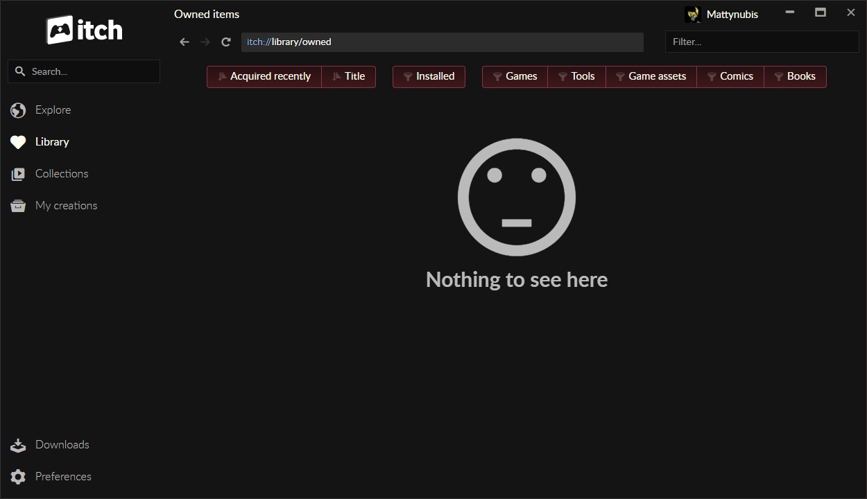Click the Downloads tray icon
The width and height of the screenshot is (867, 499).
click(x=18, y=445)
